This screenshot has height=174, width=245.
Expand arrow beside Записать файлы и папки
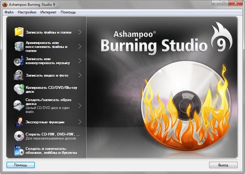point(80,32)
